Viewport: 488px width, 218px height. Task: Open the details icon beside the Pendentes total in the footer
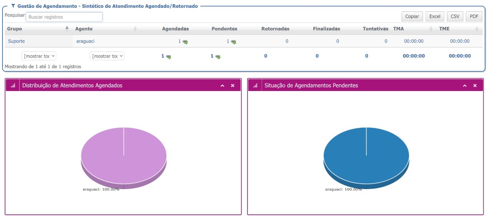pyautogui.click(x=218, y=56)
